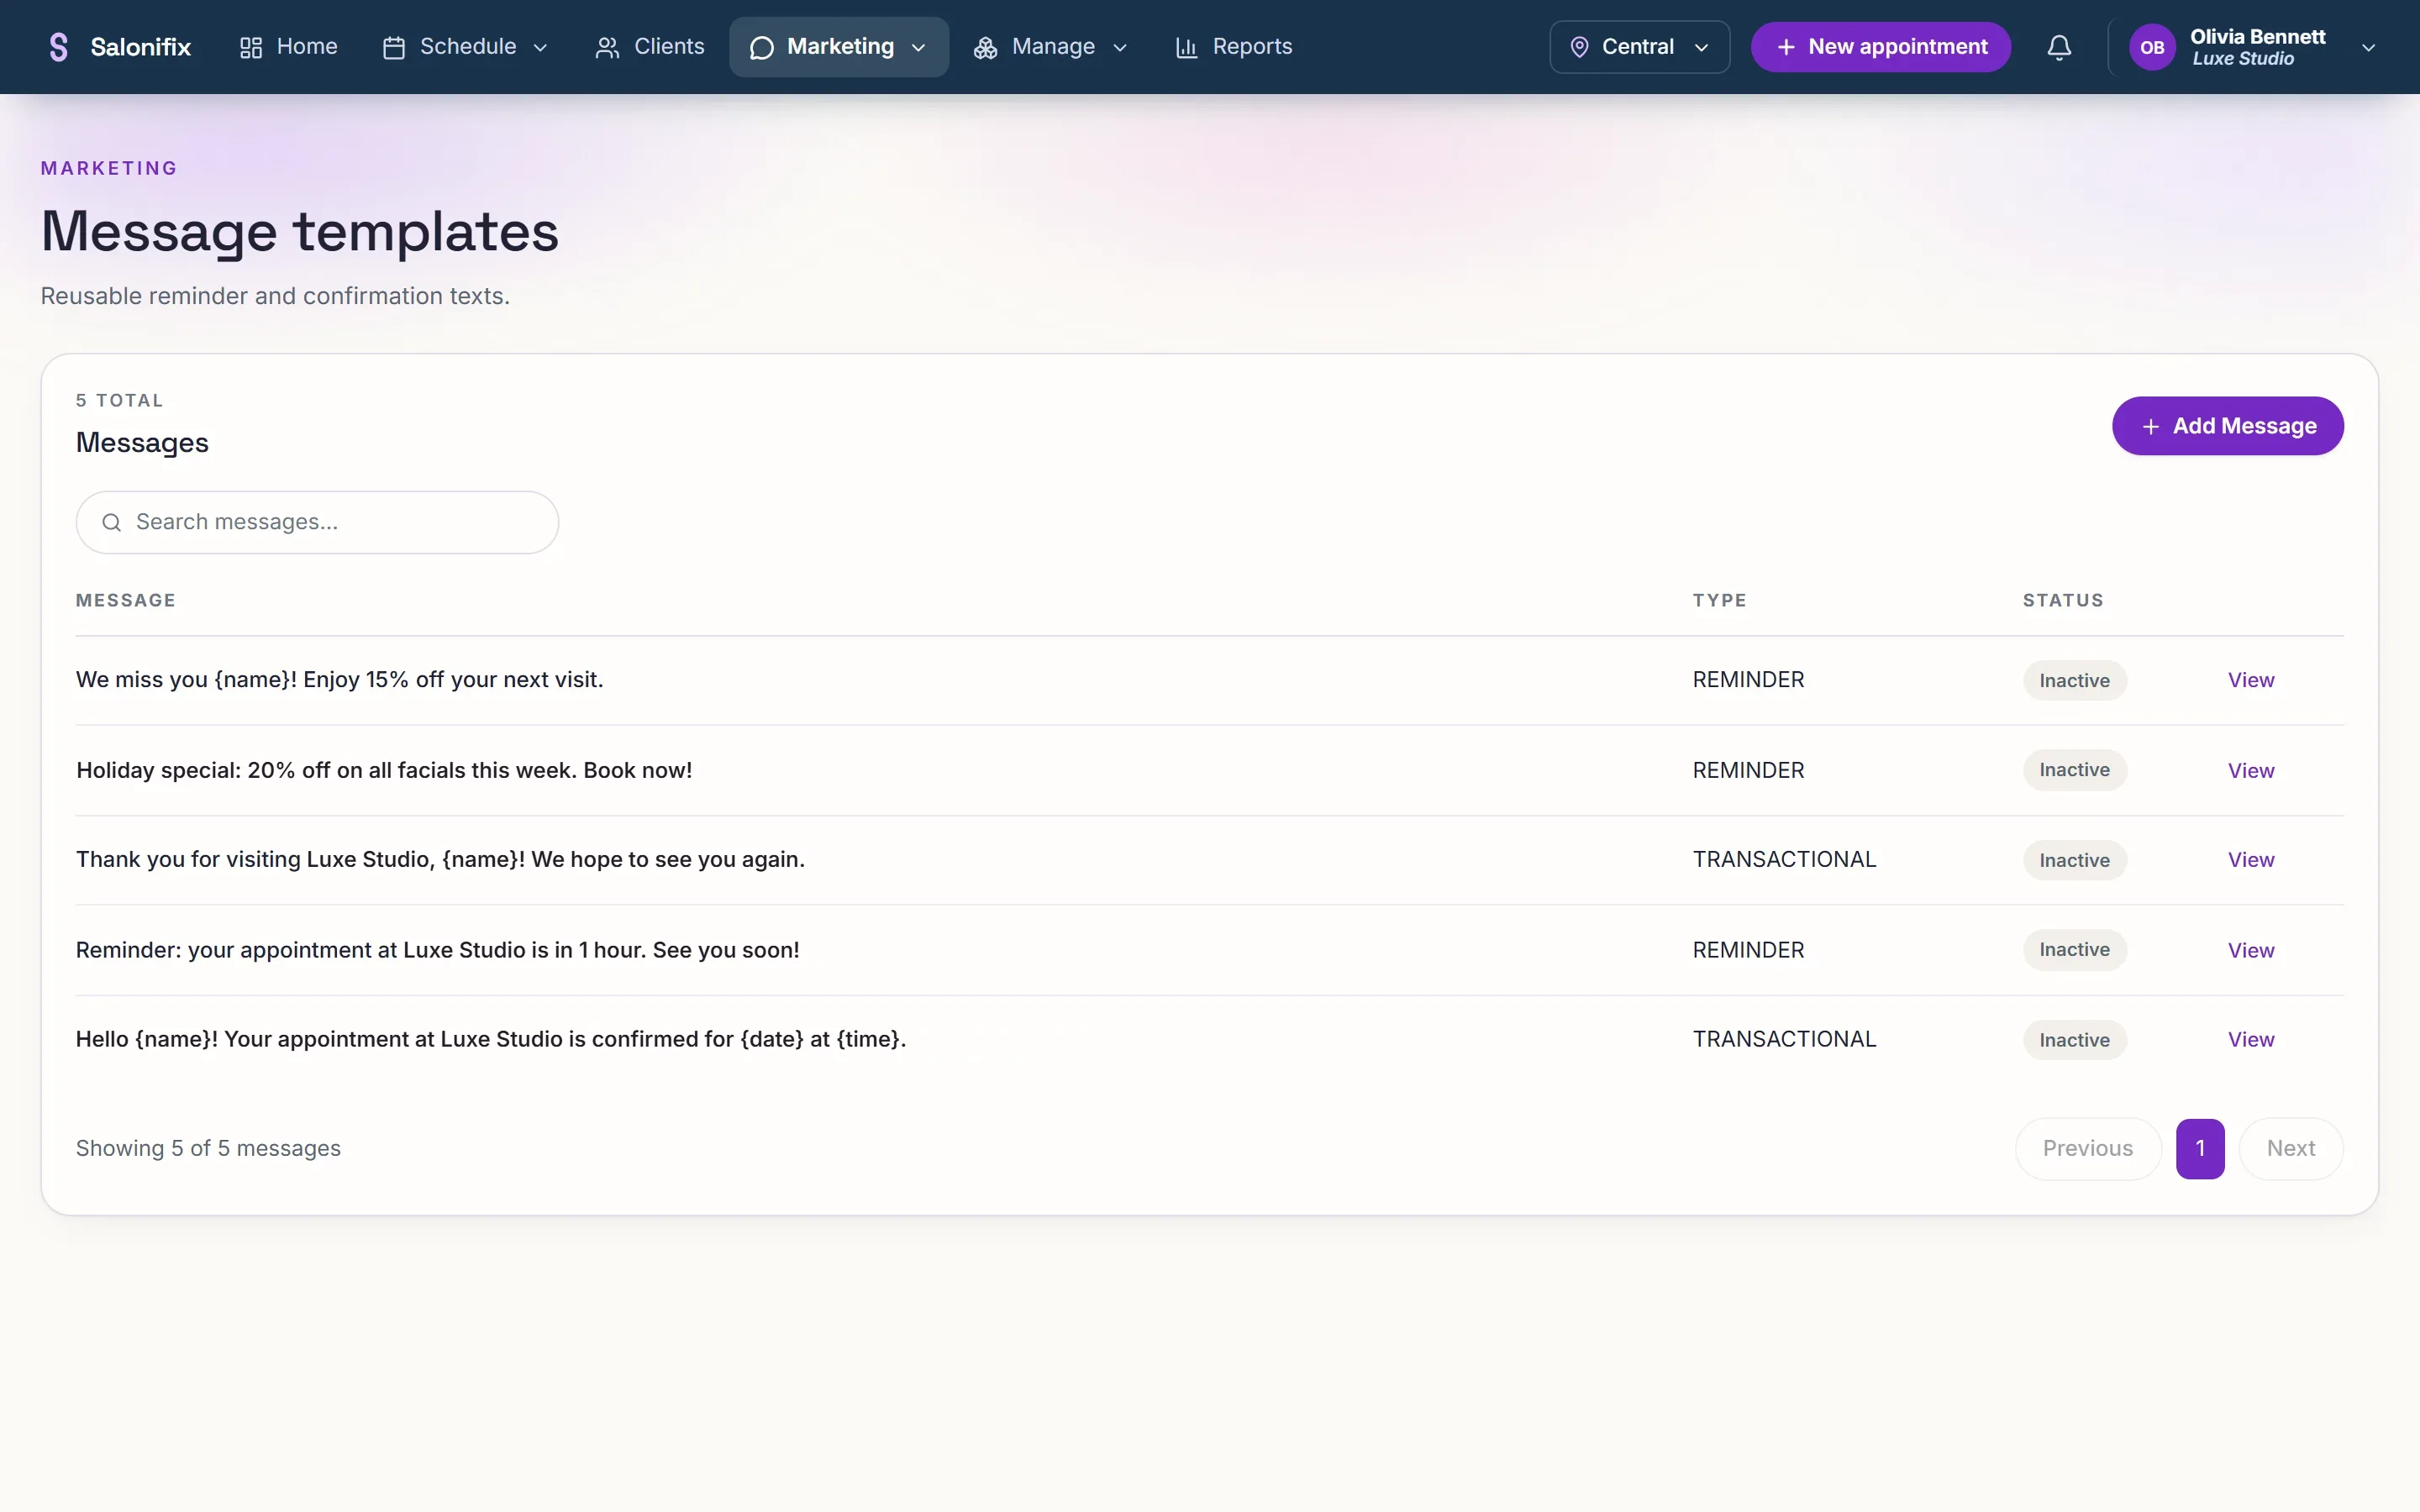This screenshot has height=1512, width=2420.
Task: Click the Salonifix logo icon
Action: click(58, 47)
